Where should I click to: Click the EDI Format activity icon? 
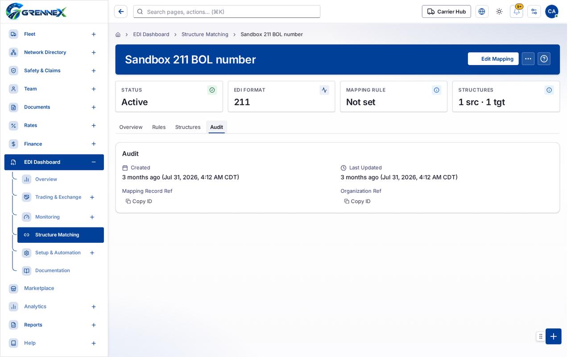(324, 90)
